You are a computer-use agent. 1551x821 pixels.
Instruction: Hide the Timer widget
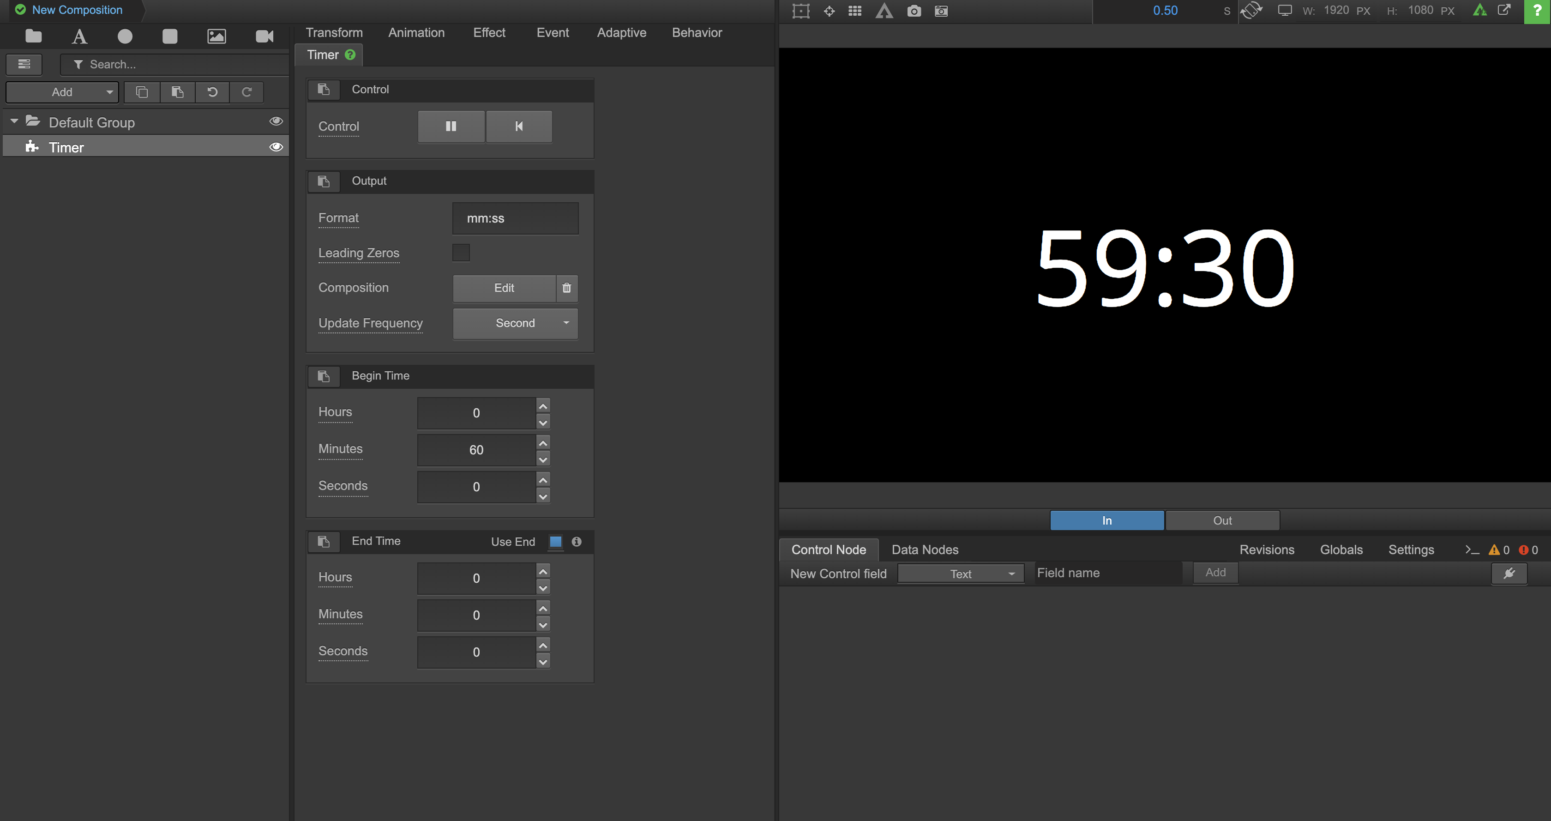coord(277,147)
